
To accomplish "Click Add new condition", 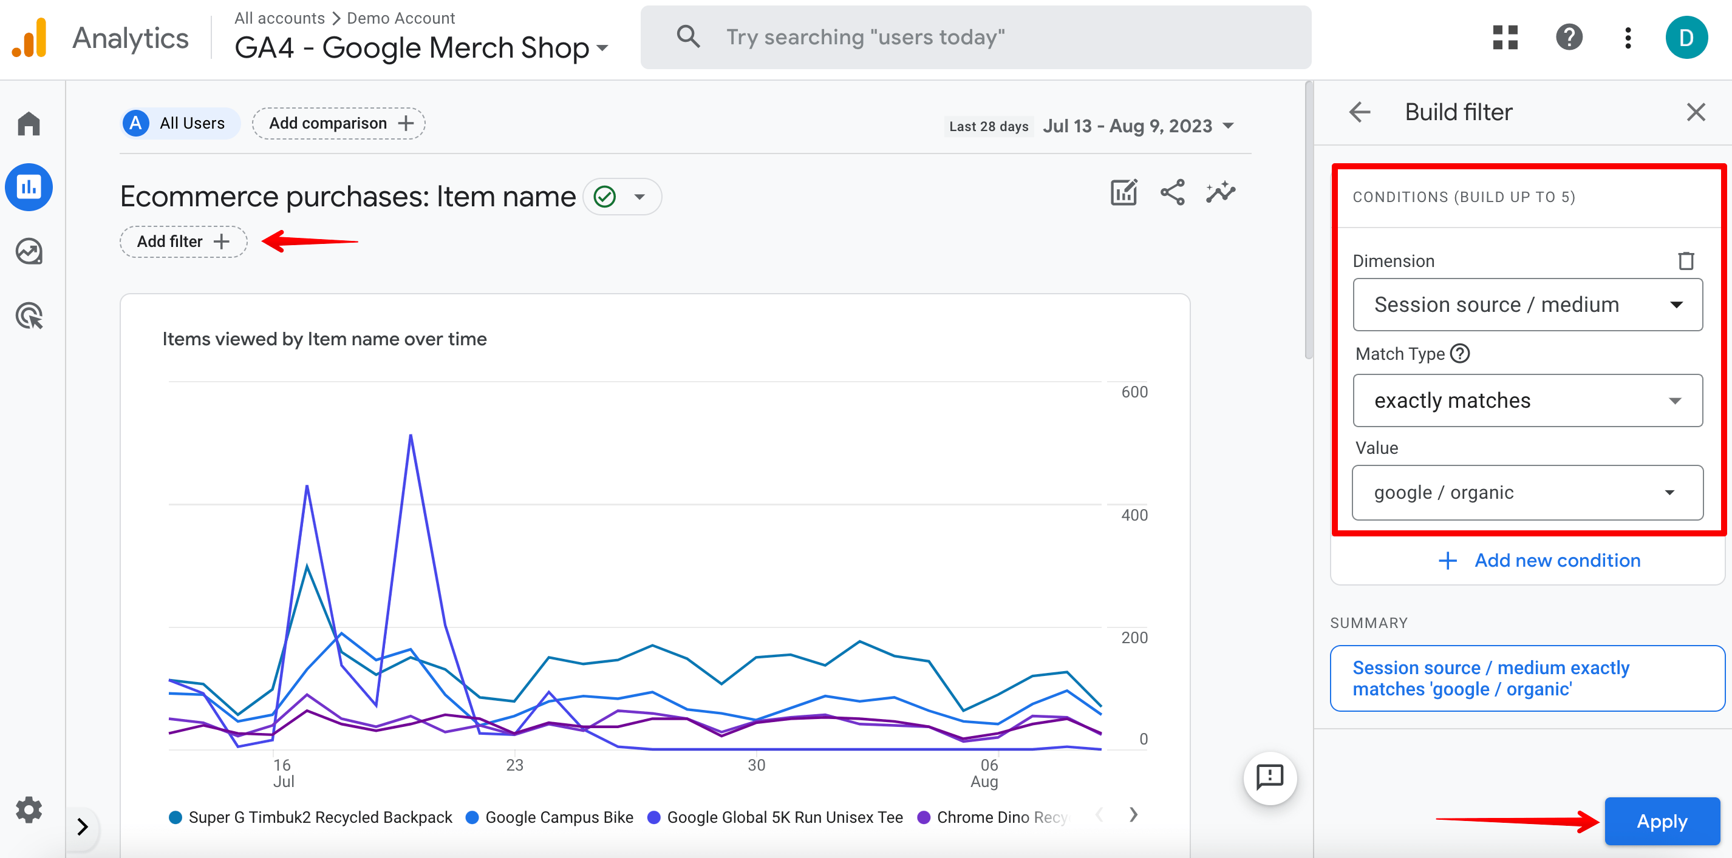I will (x=1539, y=560).
